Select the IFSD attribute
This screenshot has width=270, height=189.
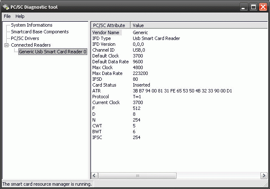[x=97, y=79]
